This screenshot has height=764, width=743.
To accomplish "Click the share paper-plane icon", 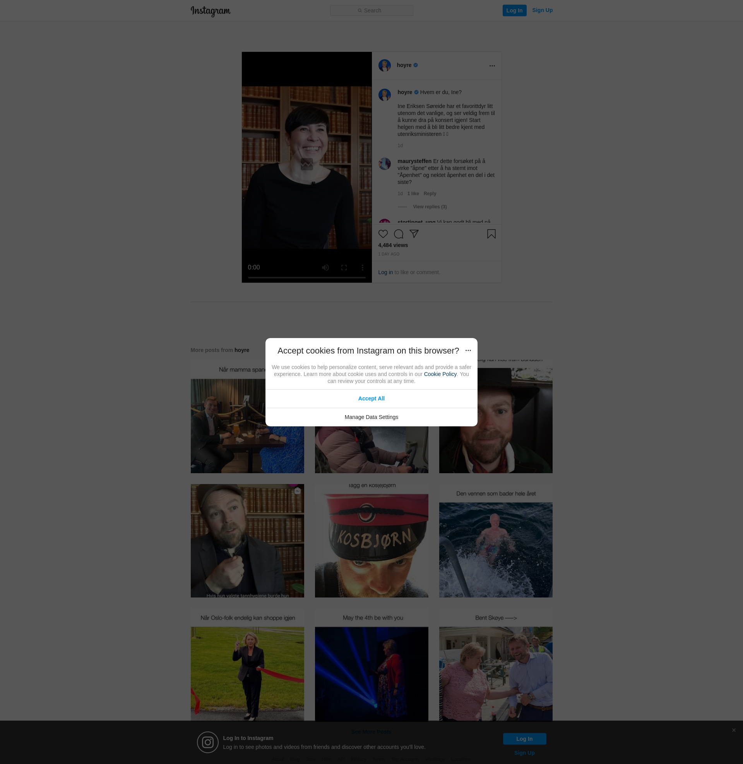I will tap(414, 234).
